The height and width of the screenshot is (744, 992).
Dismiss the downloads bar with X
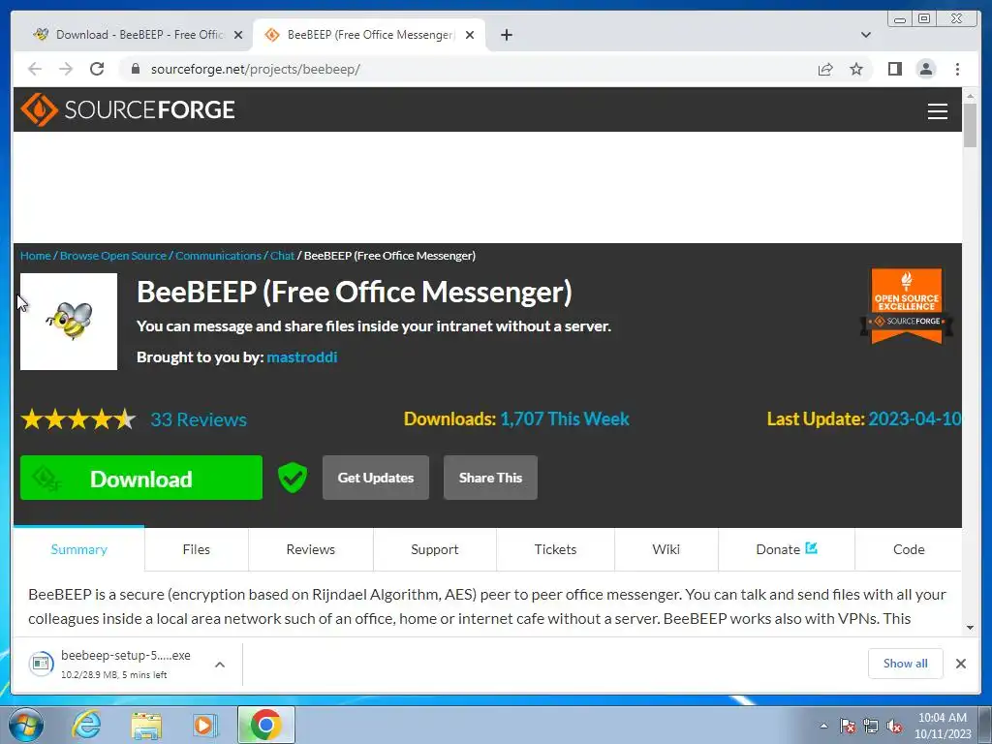(960, 664)
